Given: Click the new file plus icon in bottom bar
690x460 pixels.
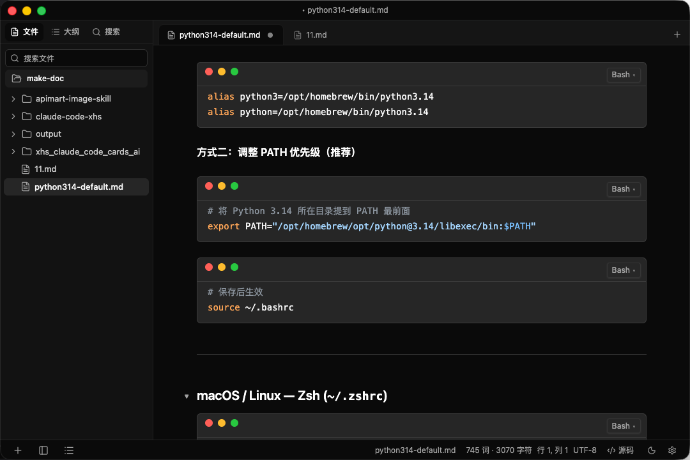Looking at the screenshot, I should tap(18, 450).
